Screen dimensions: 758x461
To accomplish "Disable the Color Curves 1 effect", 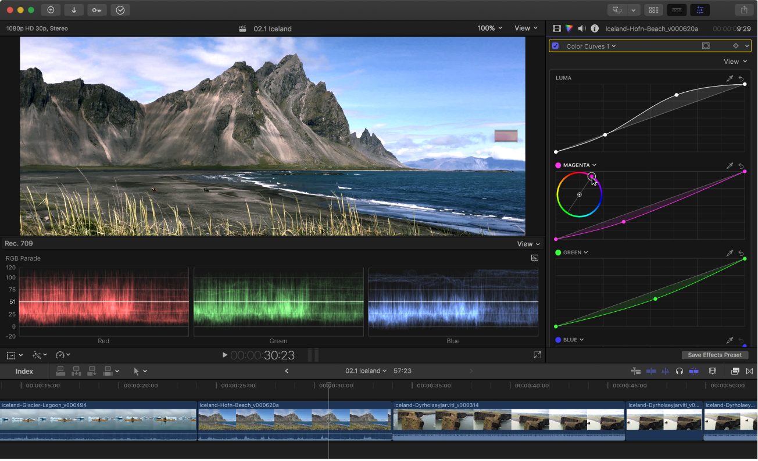I will click(555, 46).
